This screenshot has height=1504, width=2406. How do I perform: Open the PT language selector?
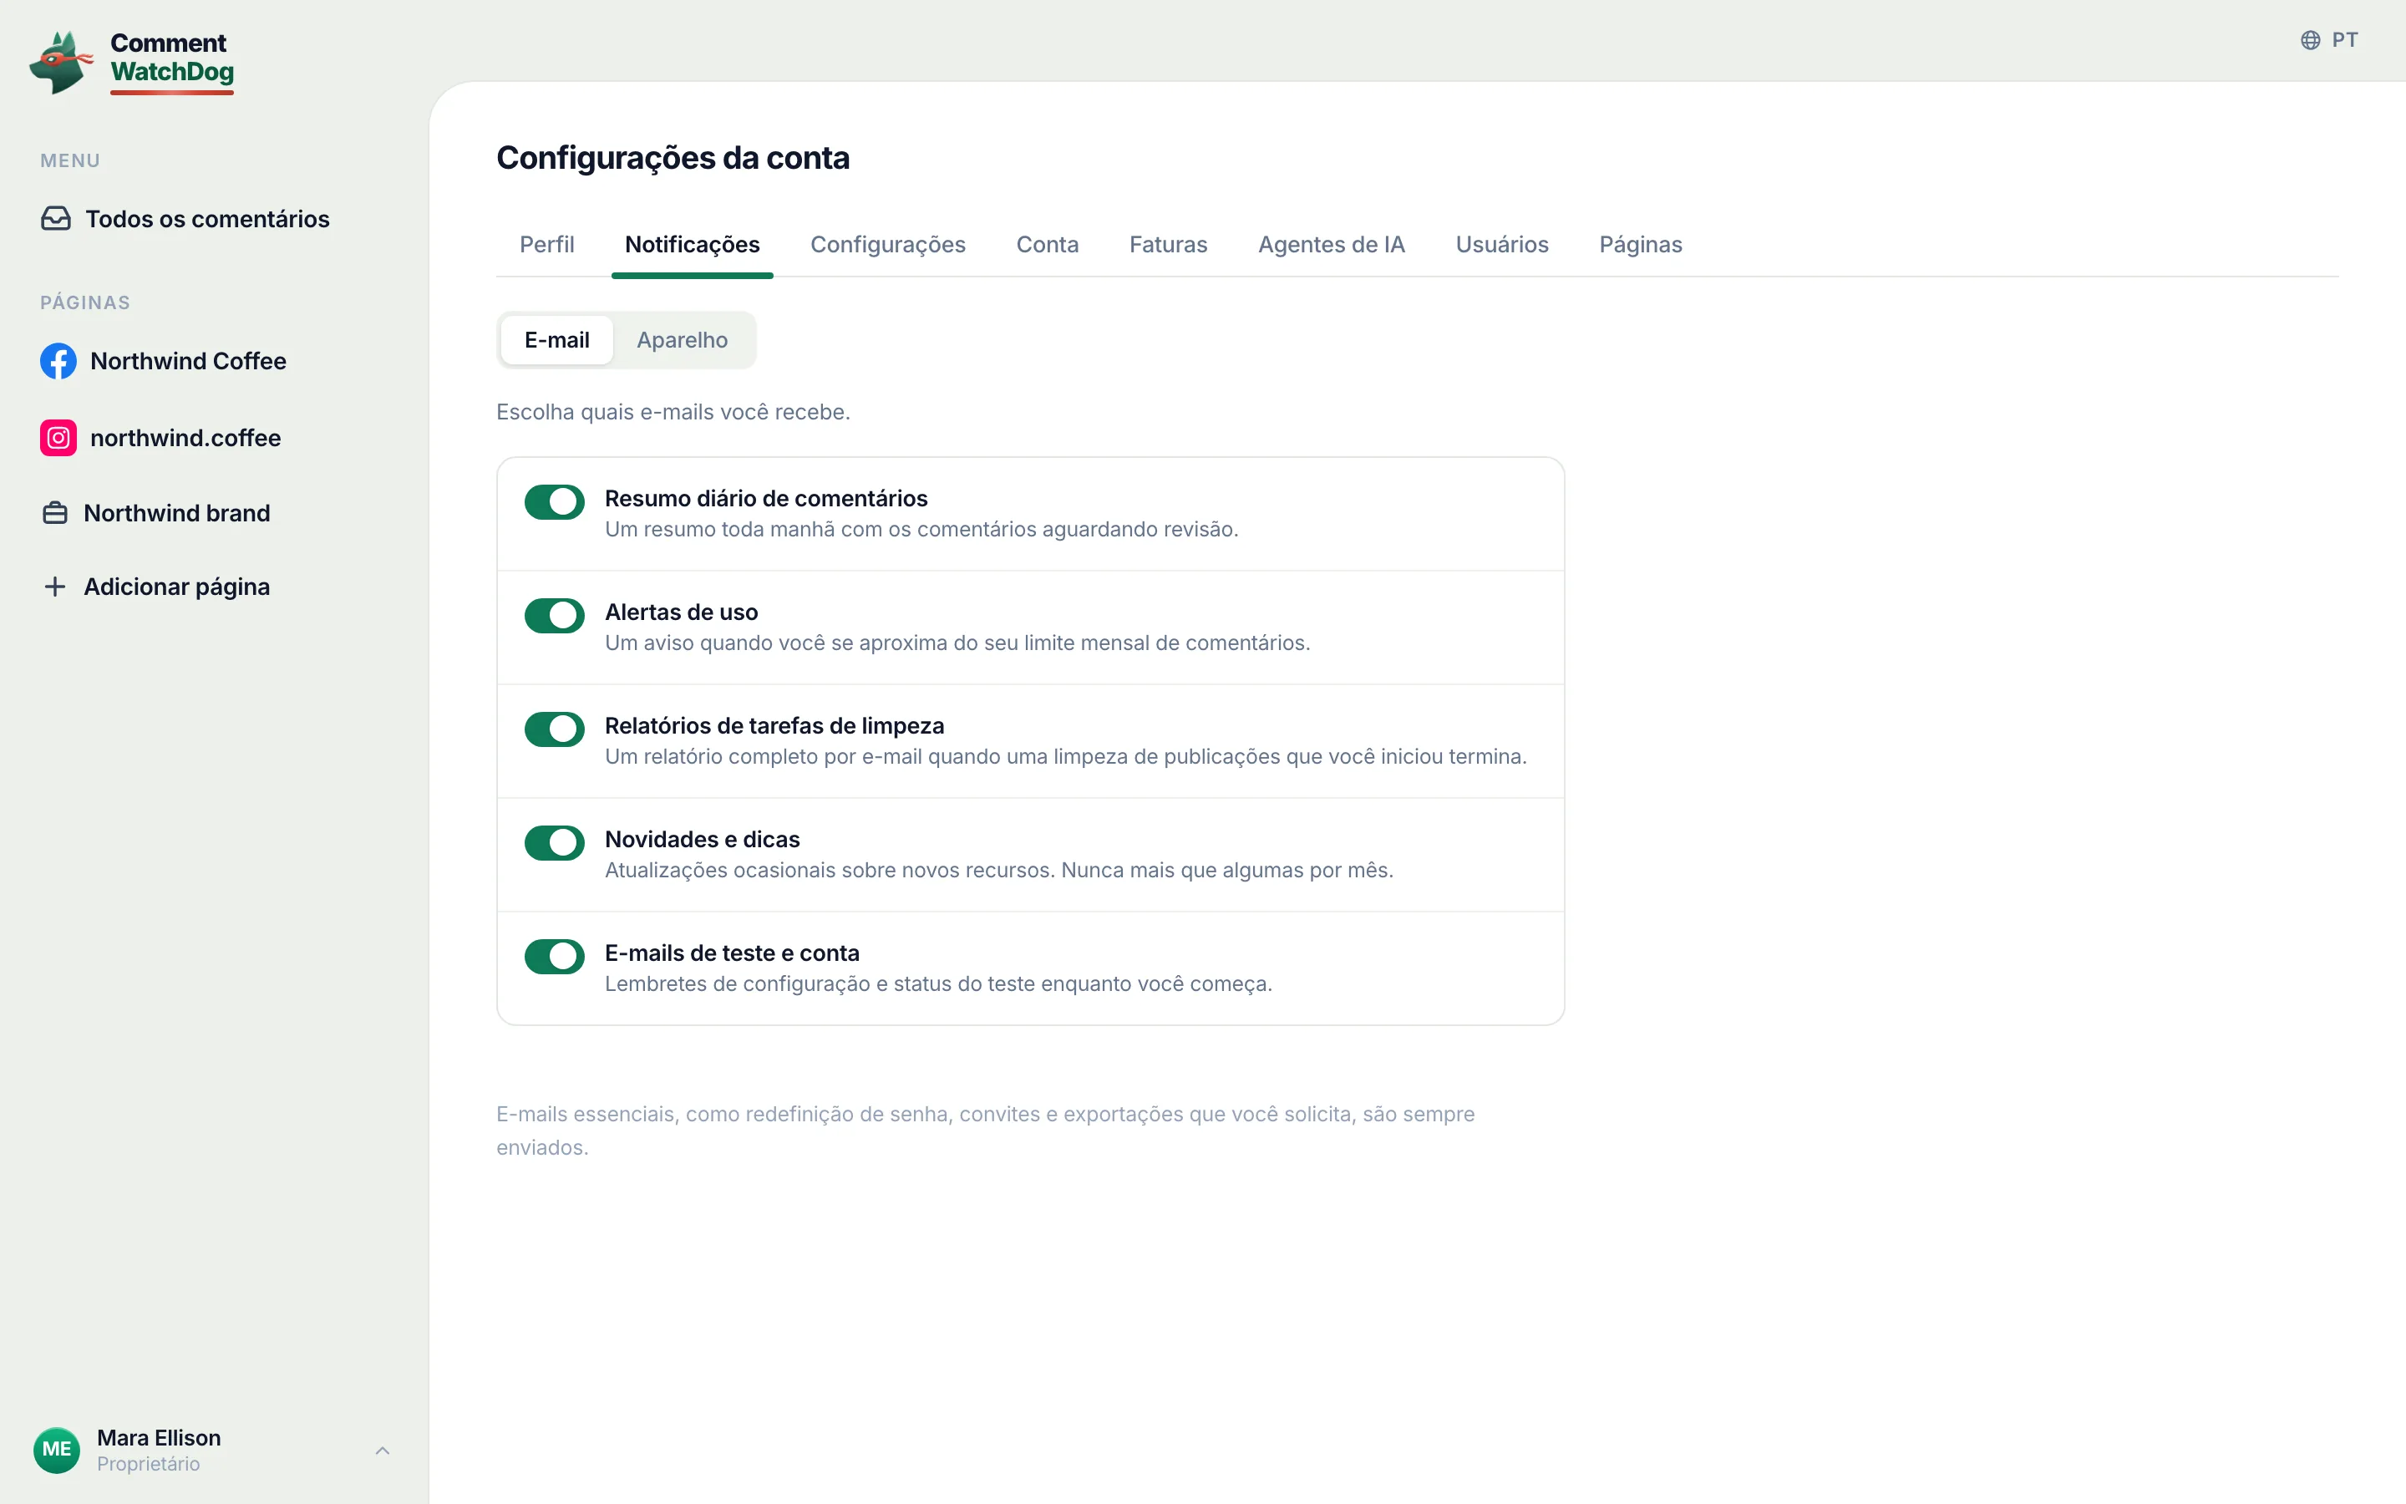(2329, 40)
